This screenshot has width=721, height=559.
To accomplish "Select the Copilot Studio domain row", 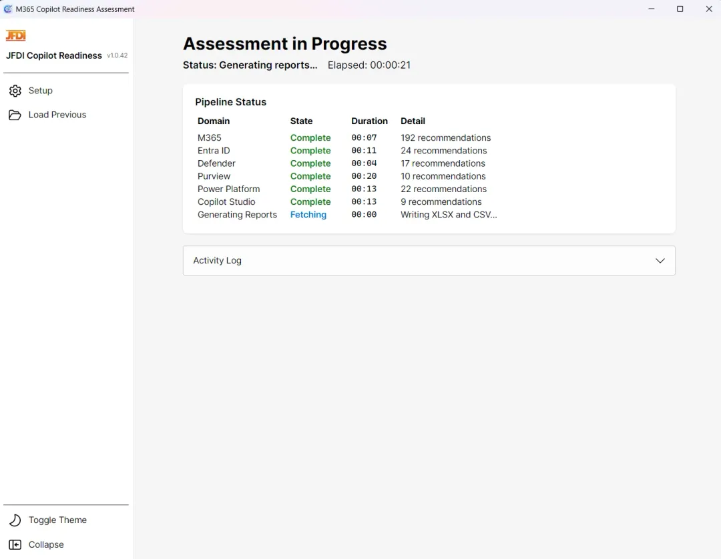I will pos(226,202).
